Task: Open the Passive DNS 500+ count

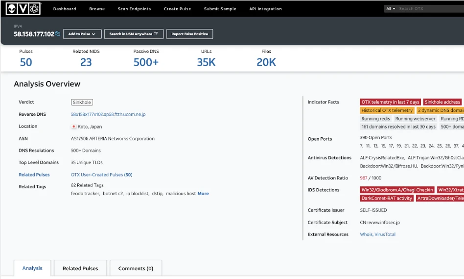Action: coord(146,62)
